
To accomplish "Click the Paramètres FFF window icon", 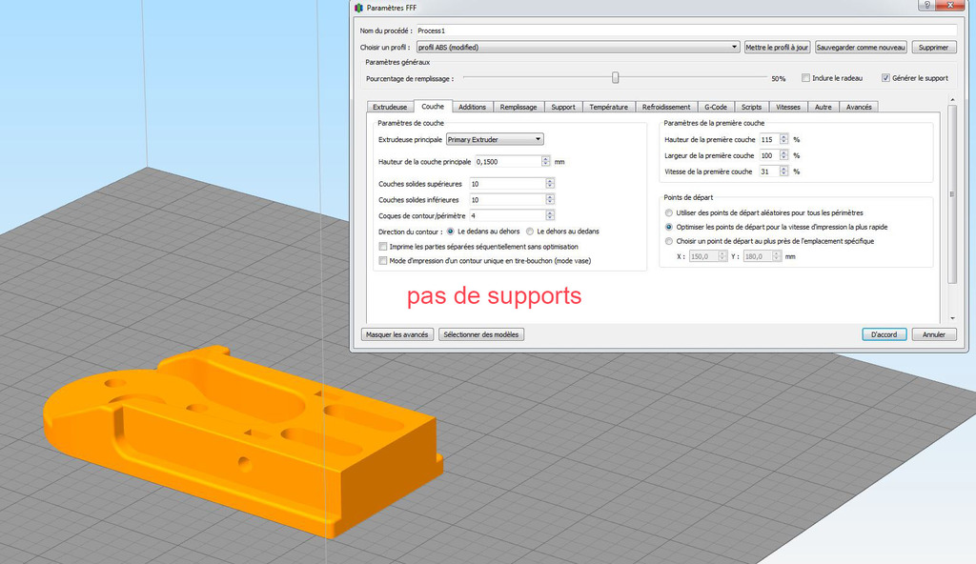I will [x=357, y=7].
